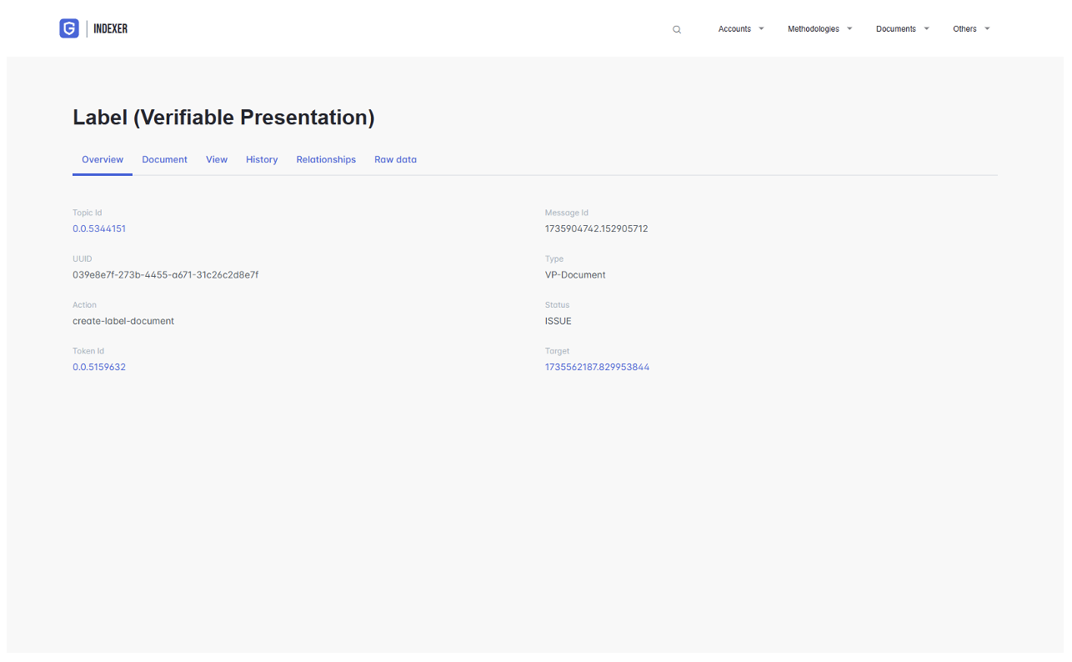Screen dimensions: 1072x662
Task: Follow the Topic Id link 0.0.5344151
Action: 99,228
